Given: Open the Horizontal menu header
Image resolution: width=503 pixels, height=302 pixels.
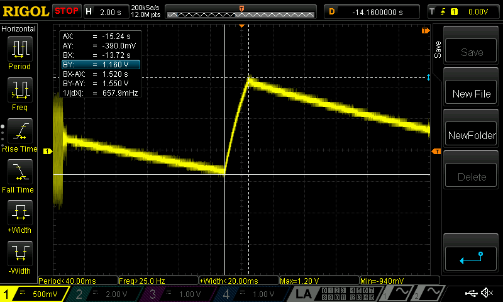Looking at the screenshot, I should (x=19, y=29).
